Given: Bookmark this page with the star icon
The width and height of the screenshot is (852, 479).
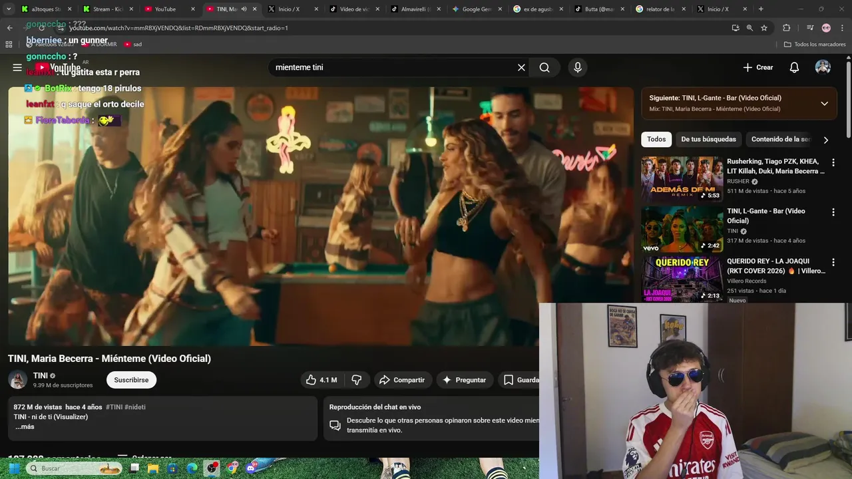Looking at the screenshot, I should [764, 28].
